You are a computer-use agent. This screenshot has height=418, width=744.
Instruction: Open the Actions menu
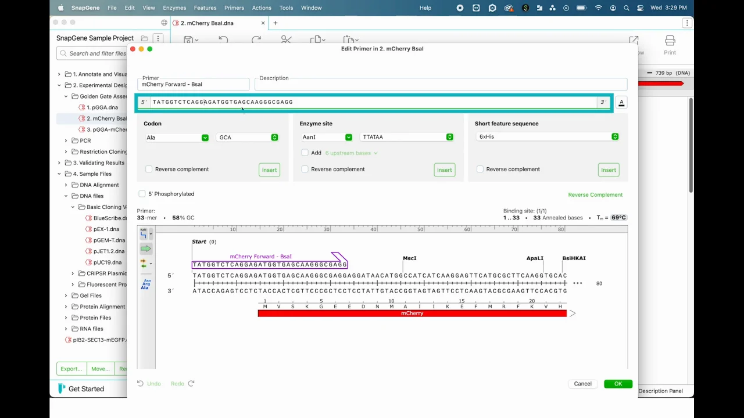[262, 8]
